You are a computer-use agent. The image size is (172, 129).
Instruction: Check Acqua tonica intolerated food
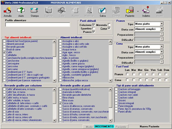[60, 50]
